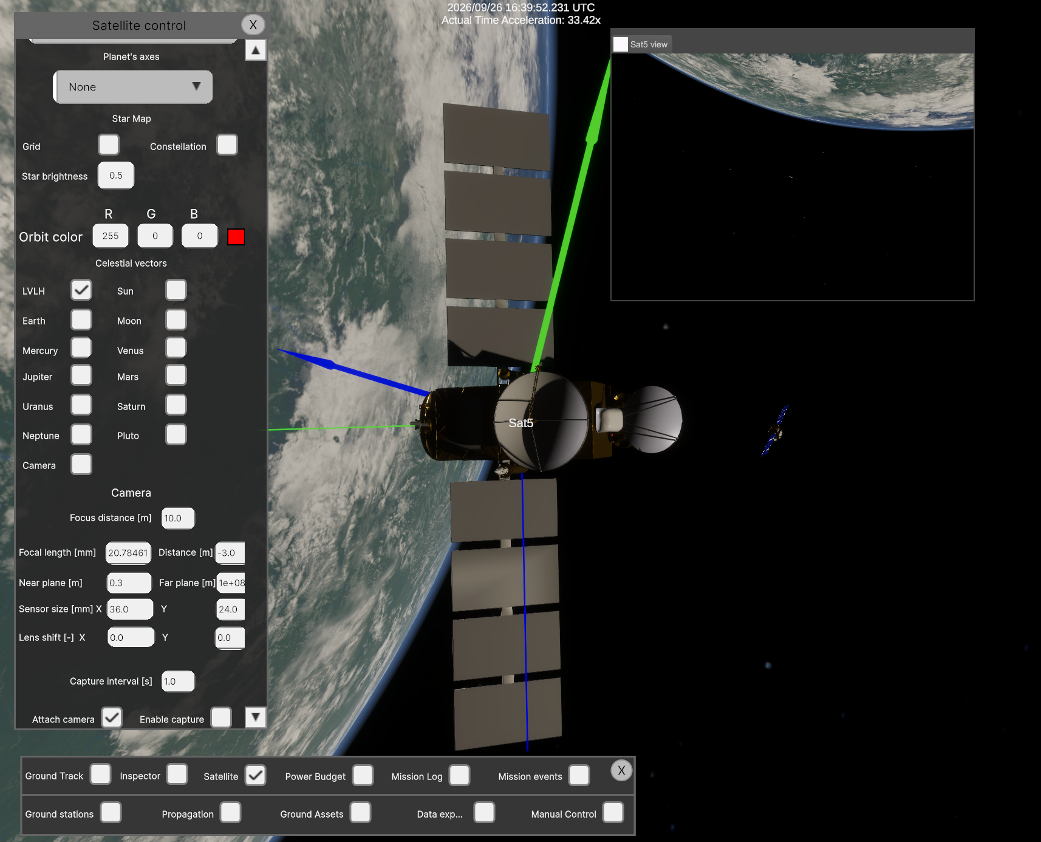Viewport: 1041px width, 842px height.
Task: Open the Planet's axes dropdown
Action: coord(133,87)
